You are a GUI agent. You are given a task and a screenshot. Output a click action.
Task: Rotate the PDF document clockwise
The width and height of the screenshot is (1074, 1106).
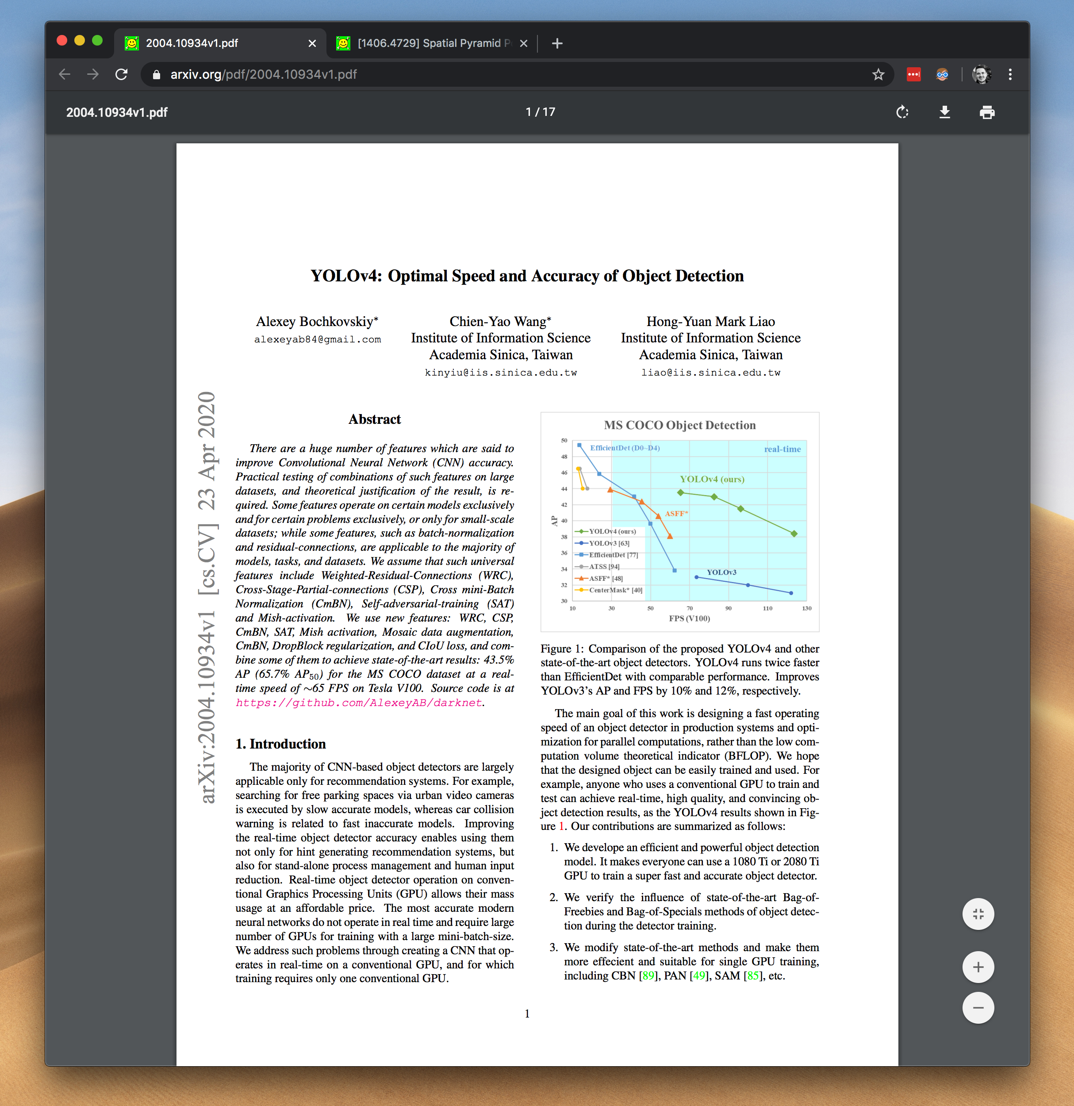(902, 112)
